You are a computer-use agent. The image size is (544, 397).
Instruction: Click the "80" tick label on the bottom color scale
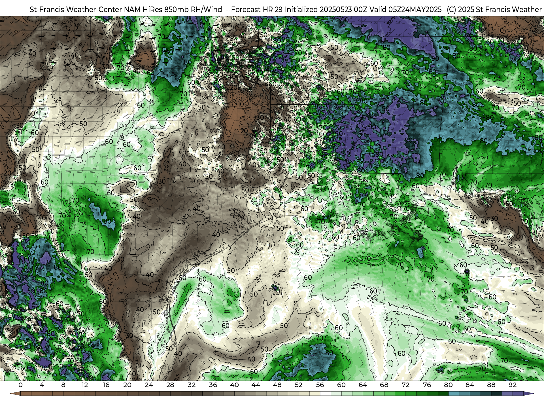[448, 385]
